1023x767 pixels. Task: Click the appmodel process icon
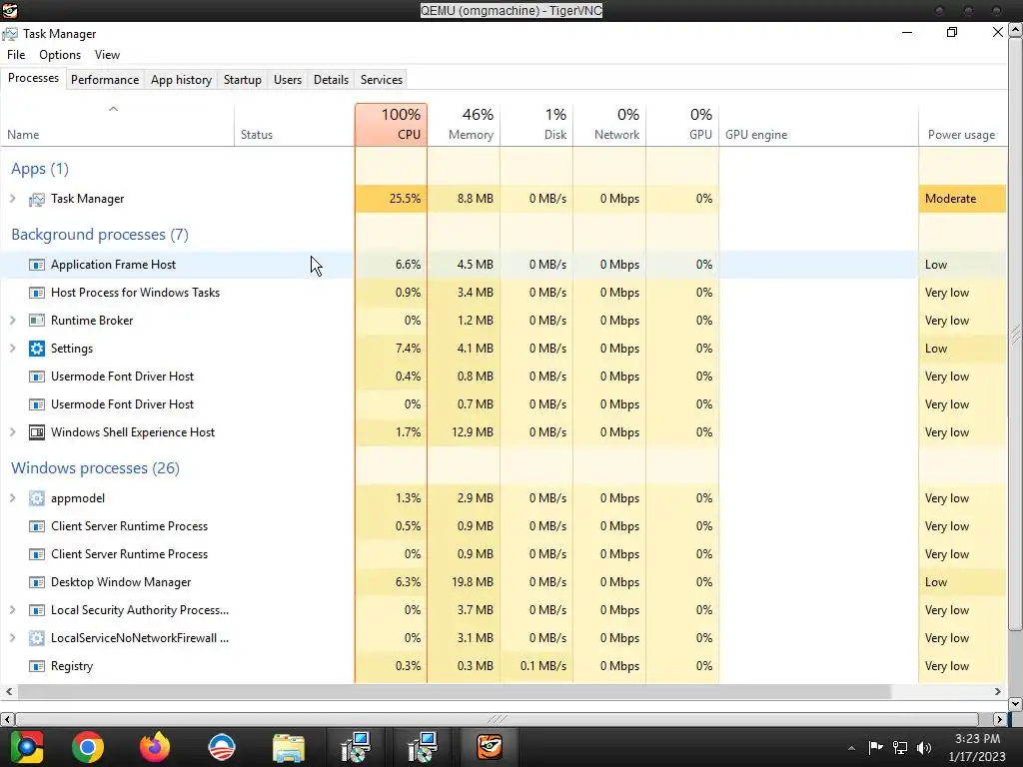(x=37, y=498)
